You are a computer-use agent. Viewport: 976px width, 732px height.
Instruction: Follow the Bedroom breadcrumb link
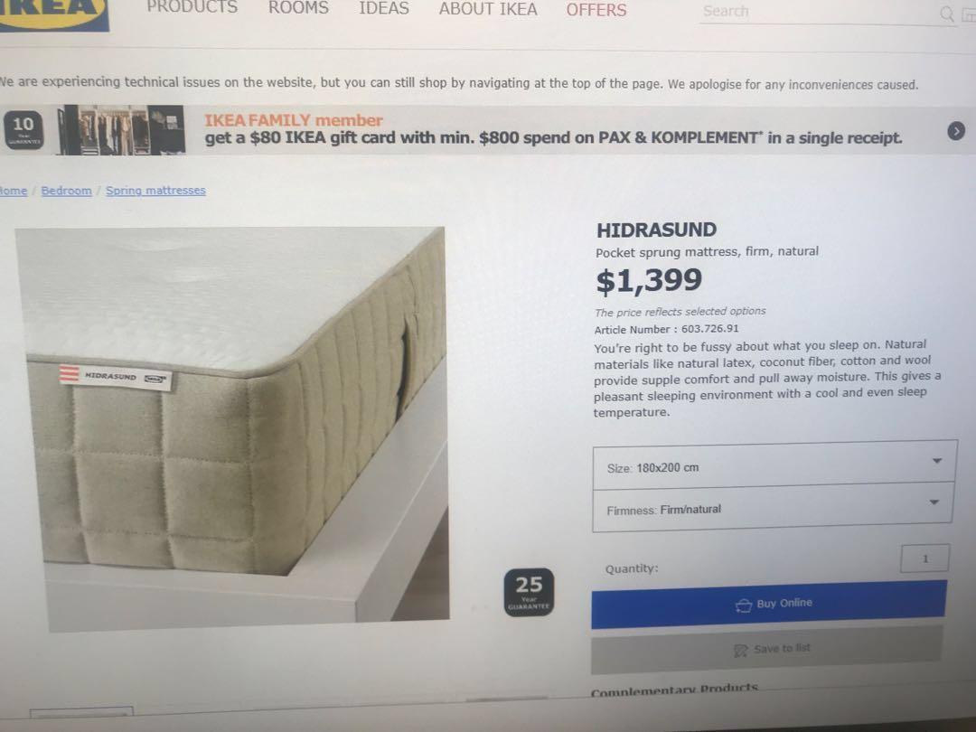click(66, 191)
